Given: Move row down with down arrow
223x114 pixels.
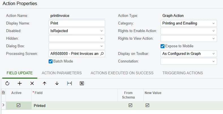Looking at the screenshot, I should [x=57, y=83].
